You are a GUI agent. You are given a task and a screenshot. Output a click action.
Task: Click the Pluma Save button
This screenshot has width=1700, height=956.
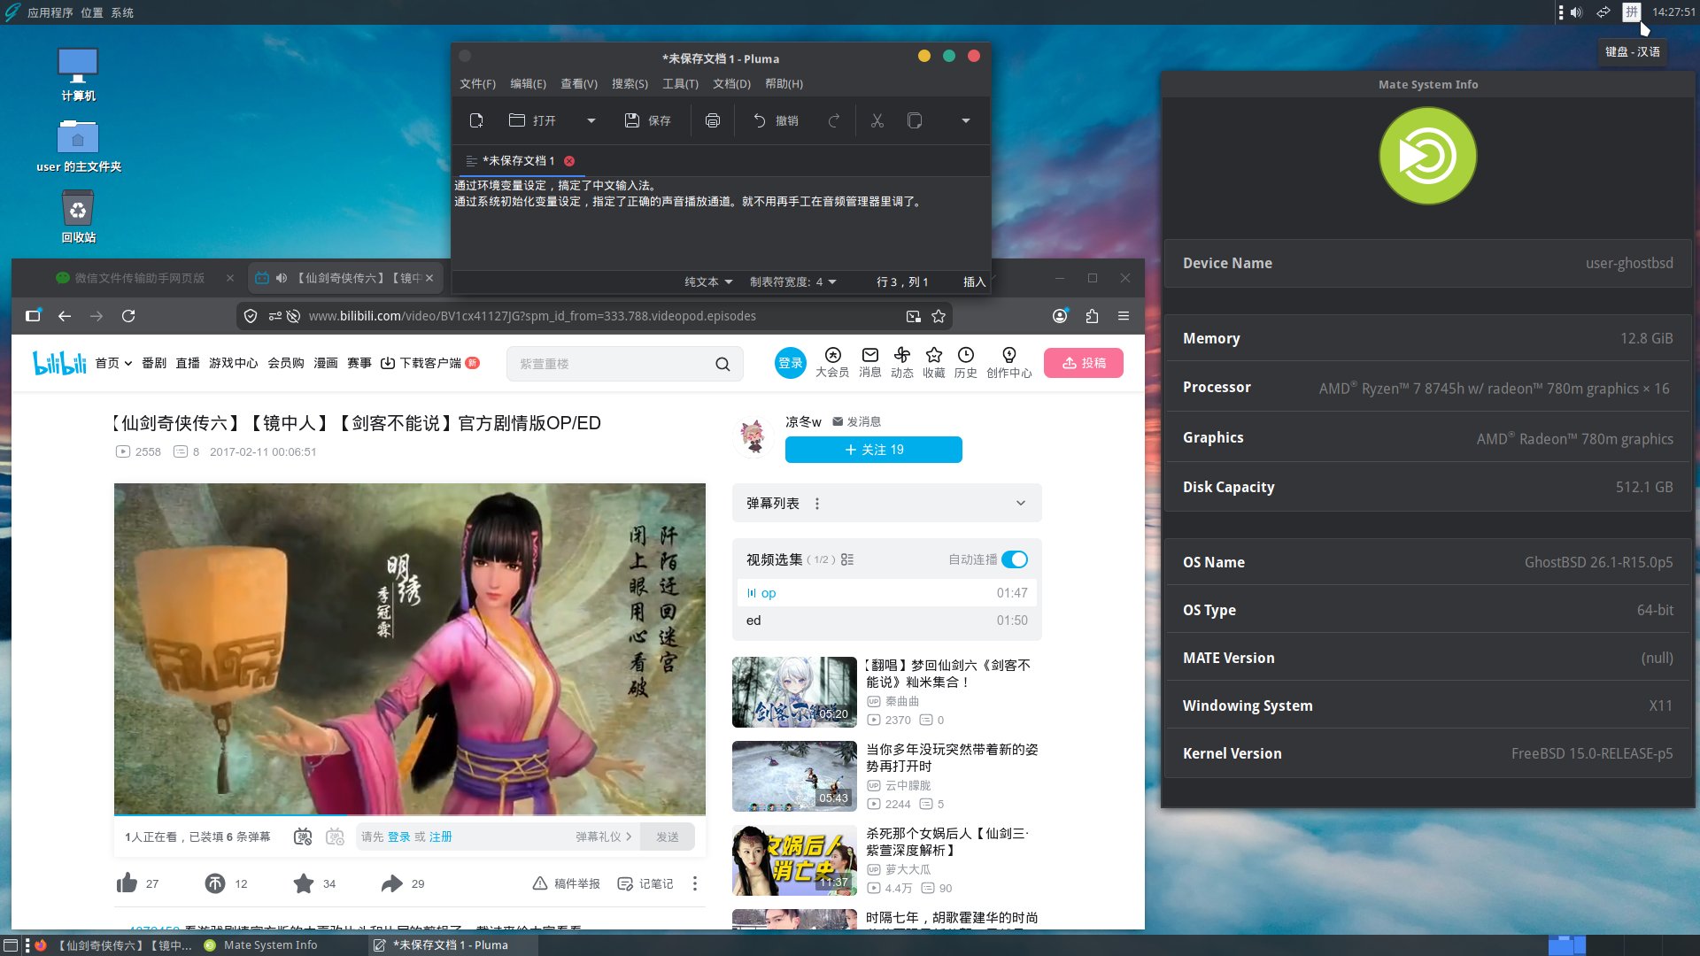647,120
